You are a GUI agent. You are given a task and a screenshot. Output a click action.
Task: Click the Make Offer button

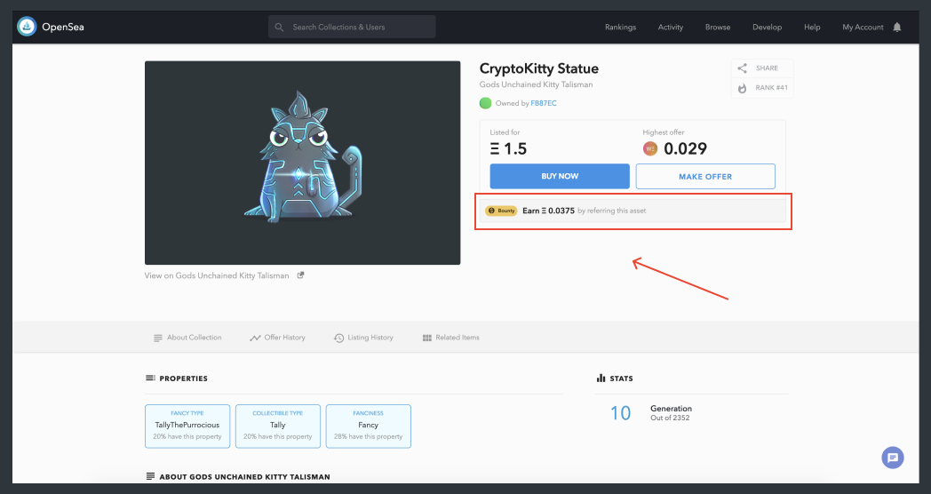tap(705, 176)
